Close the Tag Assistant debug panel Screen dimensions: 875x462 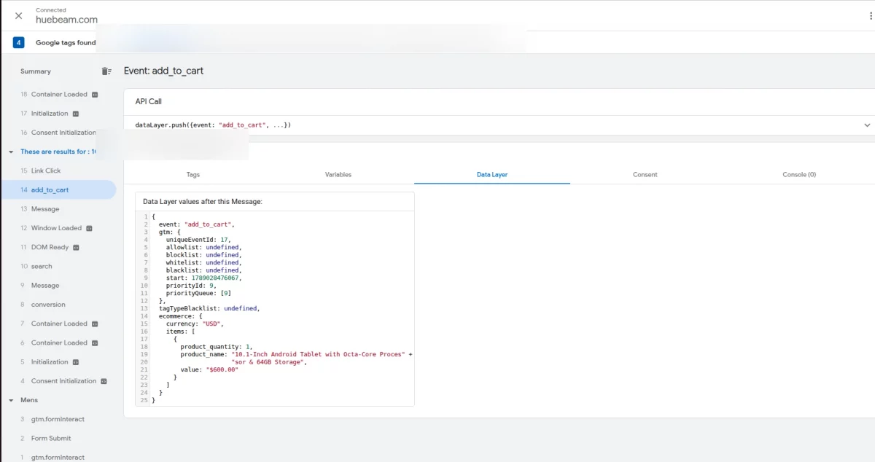tap(18, 15)
